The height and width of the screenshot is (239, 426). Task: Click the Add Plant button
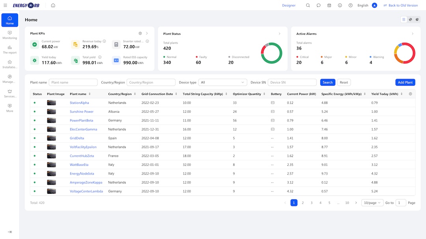pos(405,82)
